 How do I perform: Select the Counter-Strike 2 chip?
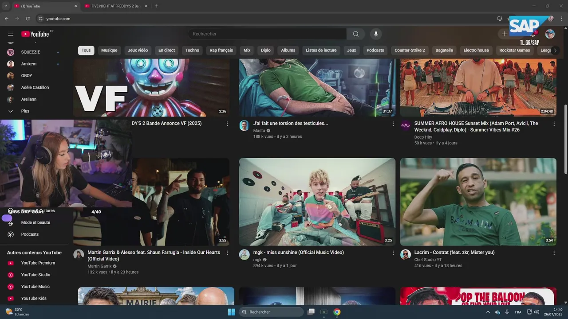[410, 51]
